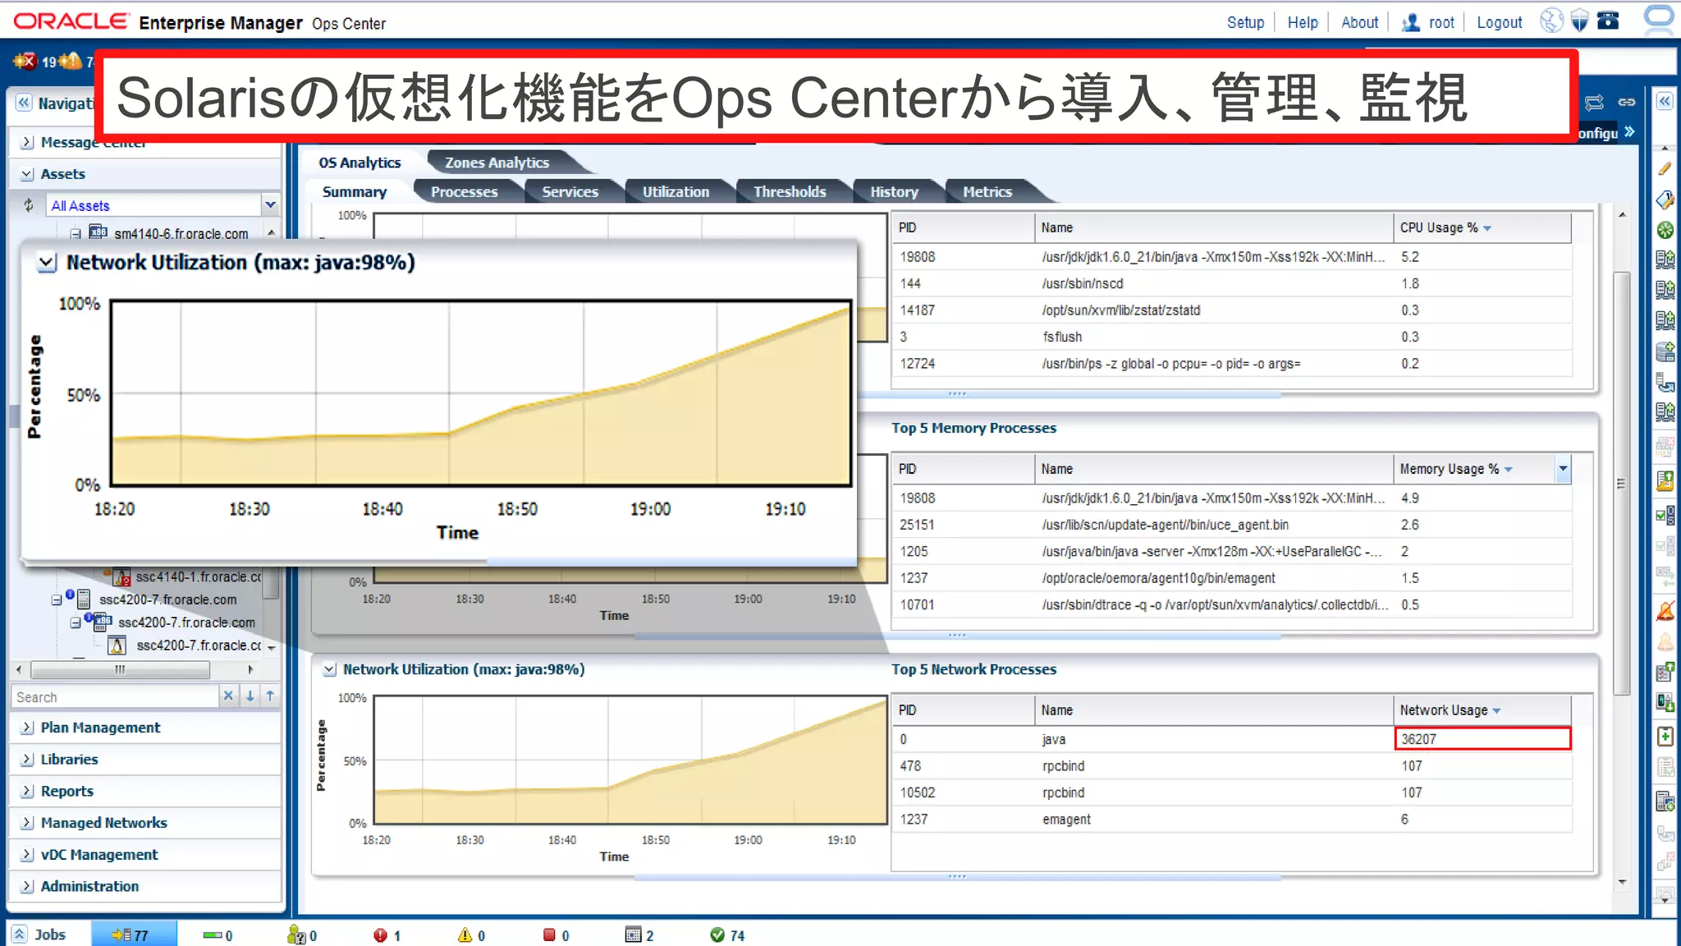Screen dimensions: 1681x946
Task: Expand Libraries section
Action: 27,760
